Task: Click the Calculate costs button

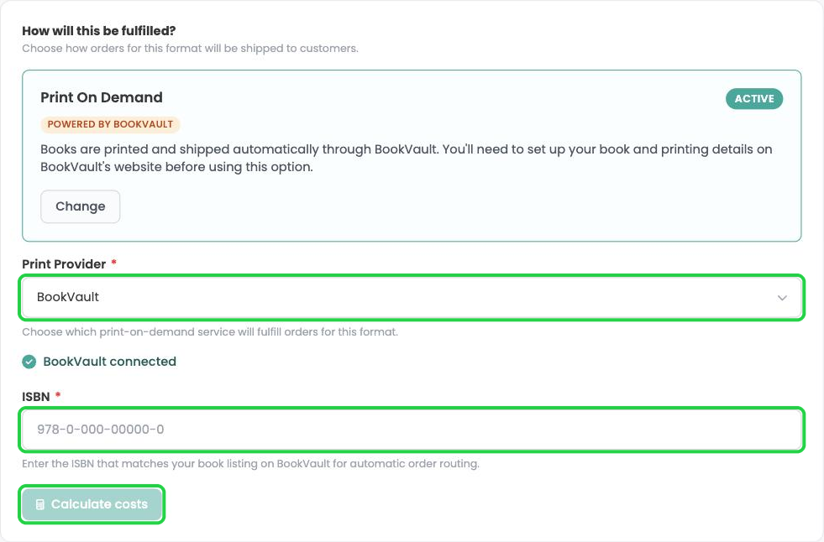Action: pyautogui.click(x=92, y=504)
